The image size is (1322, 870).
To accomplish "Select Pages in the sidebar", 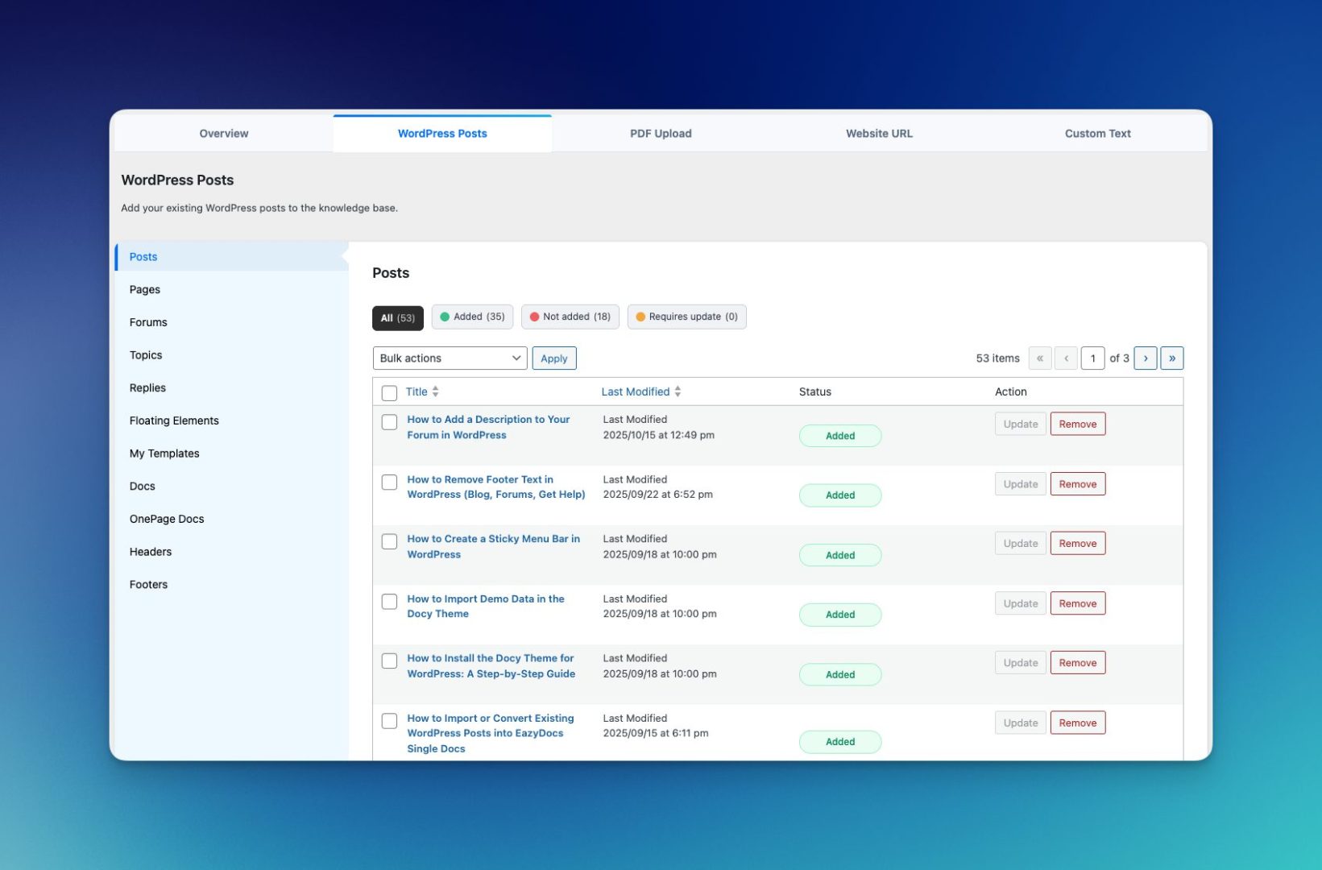I will (x=145, y=290).
